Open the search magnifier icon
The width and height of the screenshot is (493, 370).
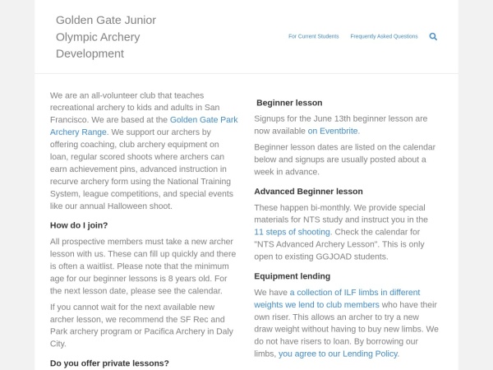433,36
